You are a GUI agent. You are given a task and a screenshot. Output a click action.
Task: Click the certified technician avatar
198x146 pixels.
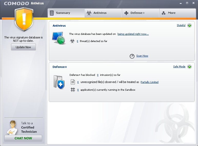coord(12,128)
